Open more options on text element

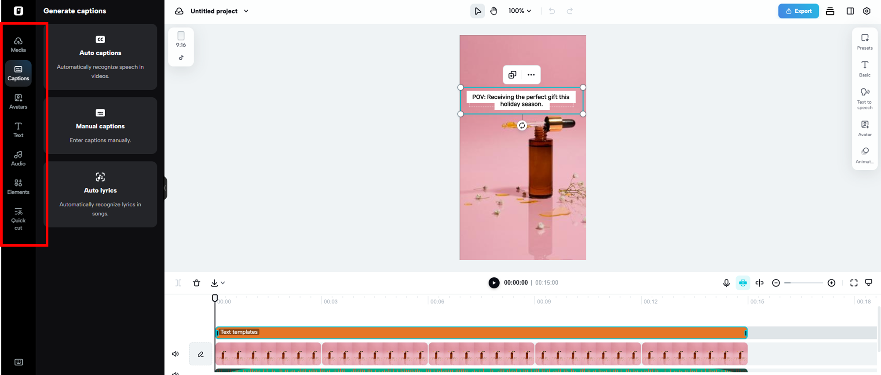[x=531, y=75]
